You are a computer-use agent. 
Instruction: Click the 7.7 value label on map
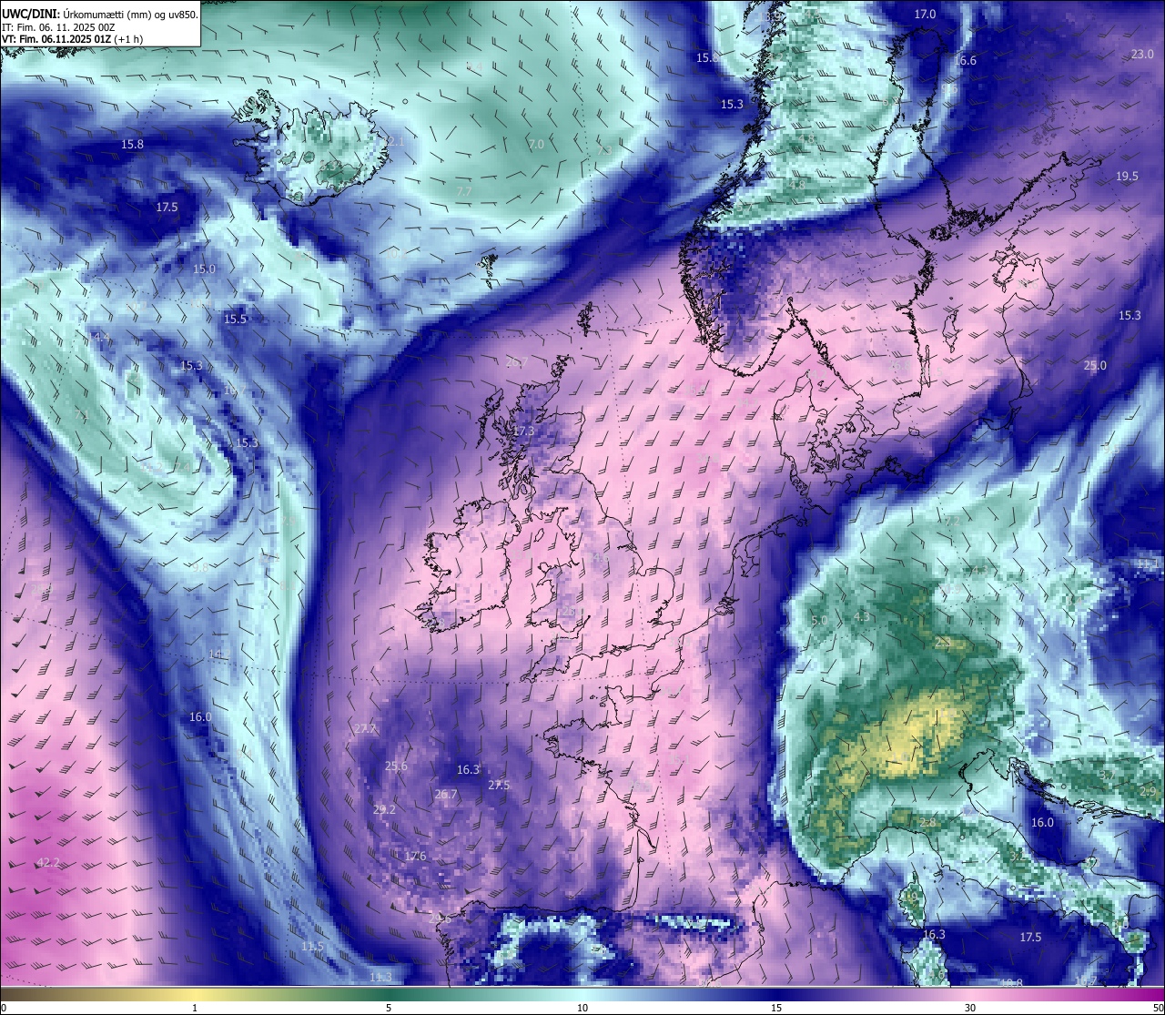pos(464,192)
